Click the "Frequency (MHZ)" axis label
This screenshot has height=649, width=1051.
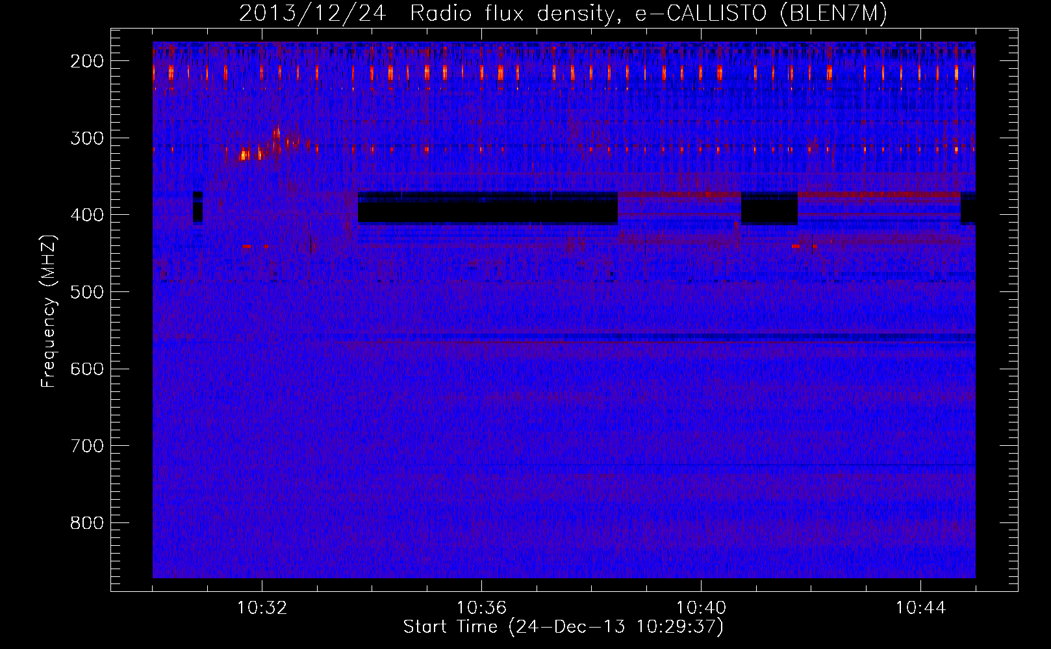pos(49,312)
